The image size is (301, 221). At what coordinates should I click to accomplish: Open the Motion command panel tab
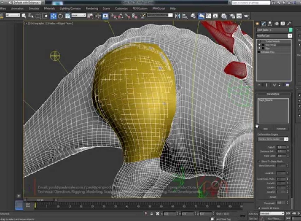coord(277,24)
